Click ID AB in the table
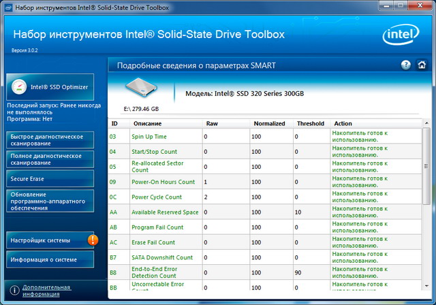436x305 pixels. point(113,227)
